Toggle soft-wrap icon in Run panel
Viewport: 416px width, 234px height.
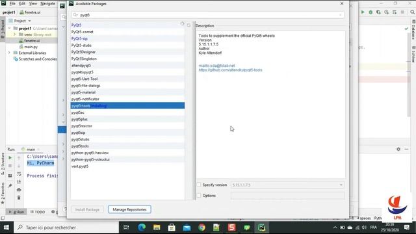pos(19,174)
